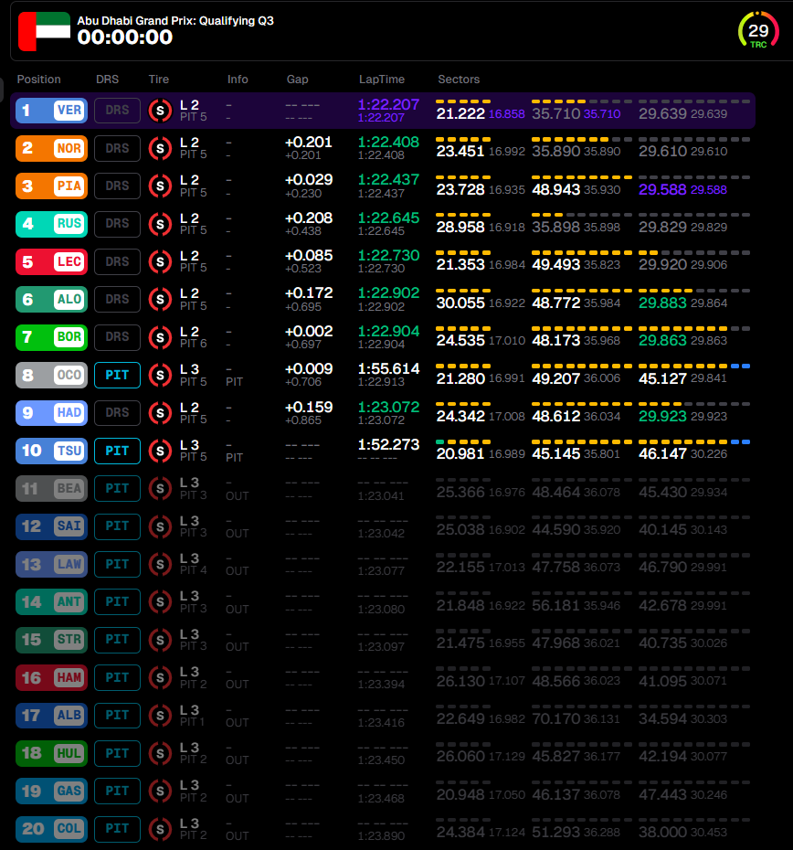Click the soft tire icon in NOR row
The width and height of the screenshot is (793, 850).
click(160, 149)
